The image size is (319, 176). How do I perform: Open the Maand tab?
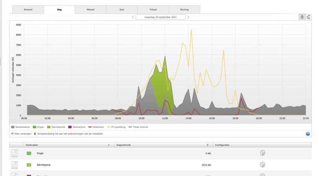pos(91,9)
